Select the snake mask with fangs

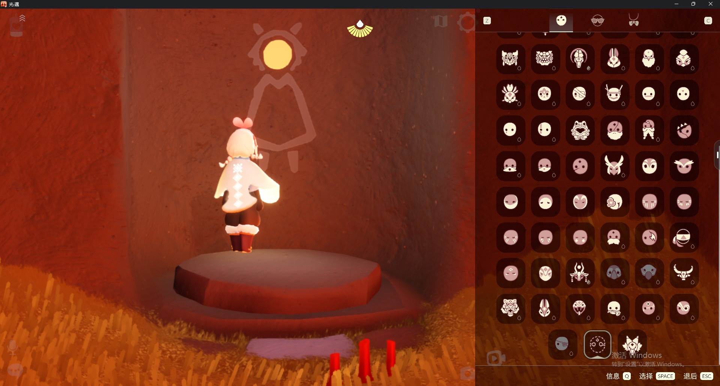click(x=580, y=308)
